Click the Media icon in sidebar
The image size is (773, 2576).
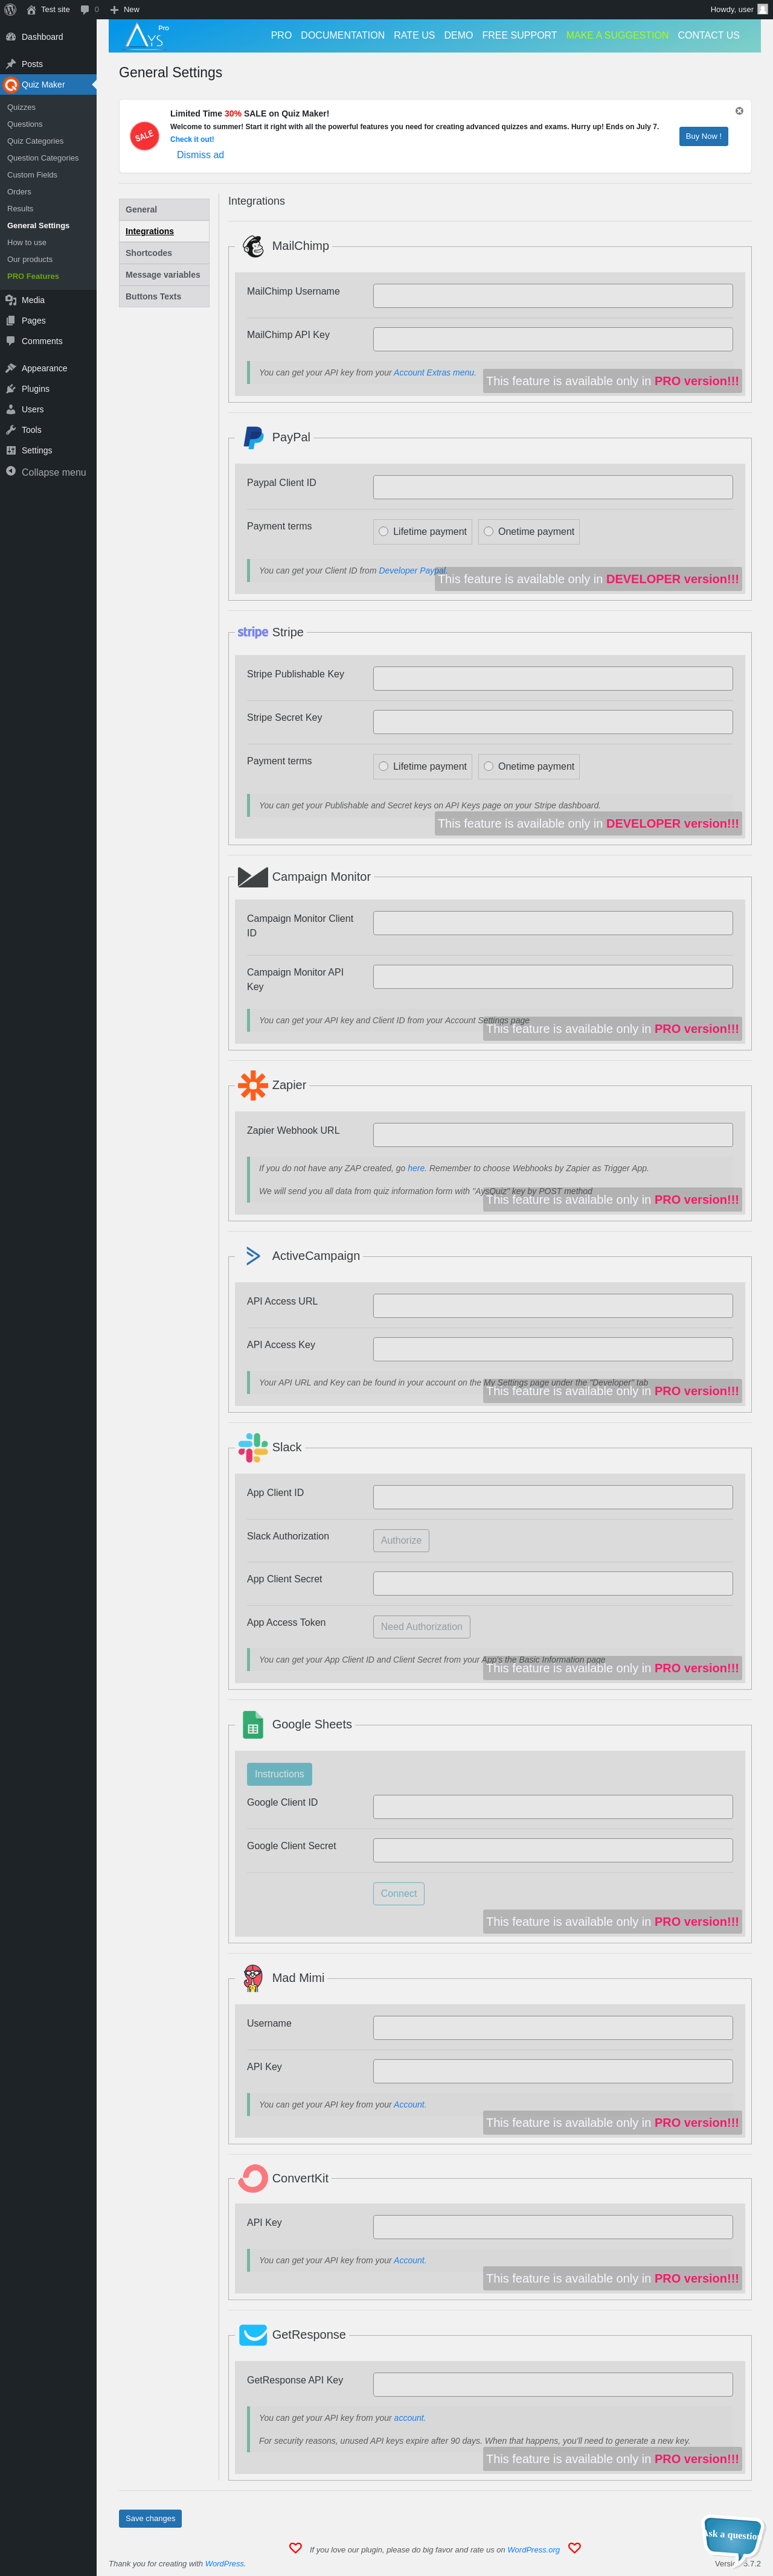11,300
